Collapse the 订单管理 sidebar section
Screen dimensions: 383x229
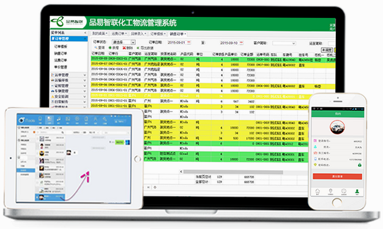[85, 39]
